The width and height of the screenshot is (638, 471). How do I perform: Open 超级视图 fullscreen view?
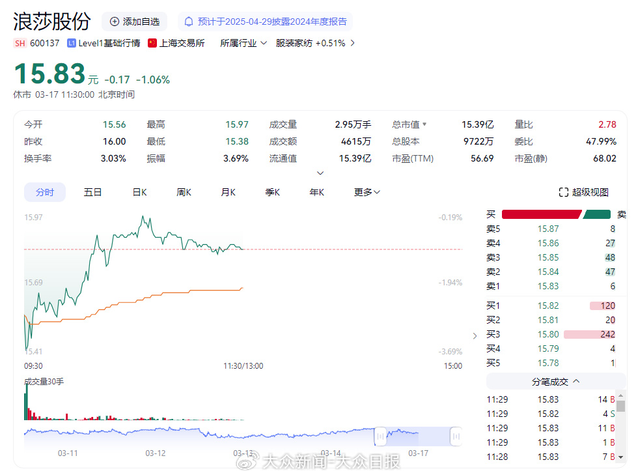pos(584,192)
